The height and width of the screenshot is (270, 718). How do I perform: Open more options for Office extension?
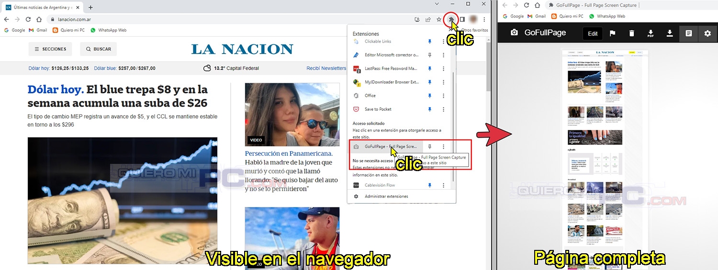[x=443, y=96]
